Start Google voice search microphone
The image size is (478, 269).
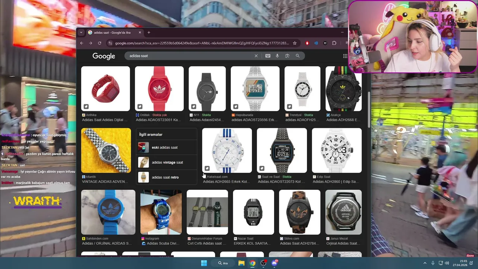click(x=277, y=56)
